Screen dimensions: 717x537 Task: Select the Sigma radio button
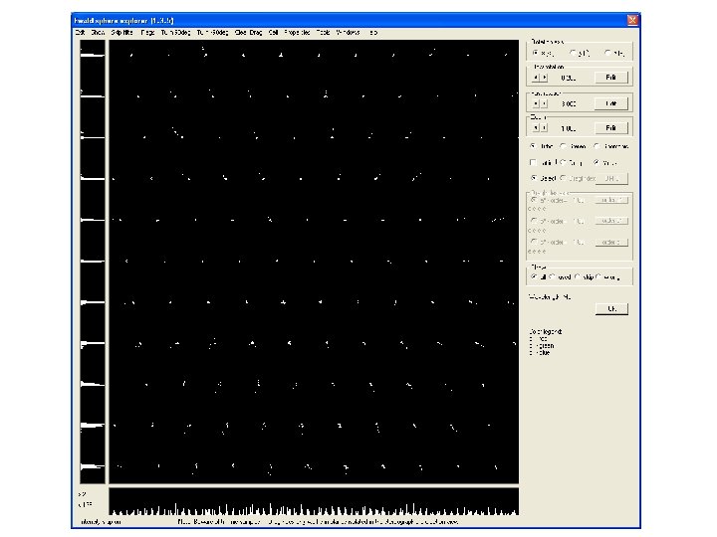pos(564,146)
